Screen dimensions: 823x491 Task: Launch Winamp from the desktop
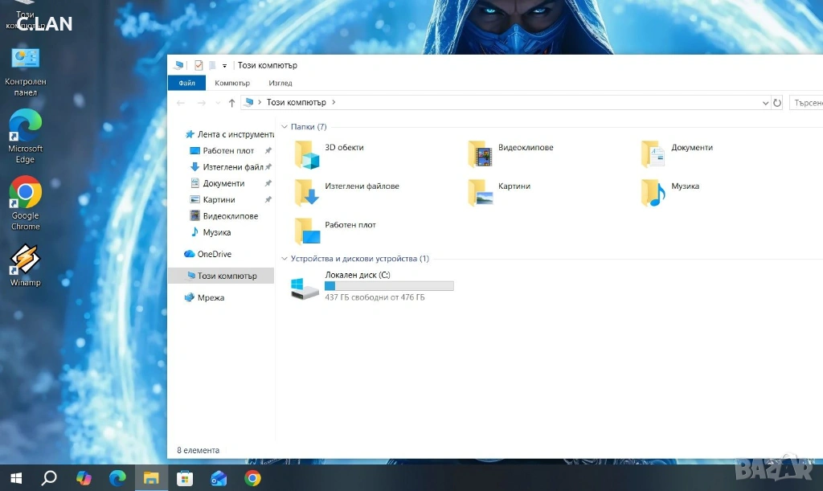point(25,261)
